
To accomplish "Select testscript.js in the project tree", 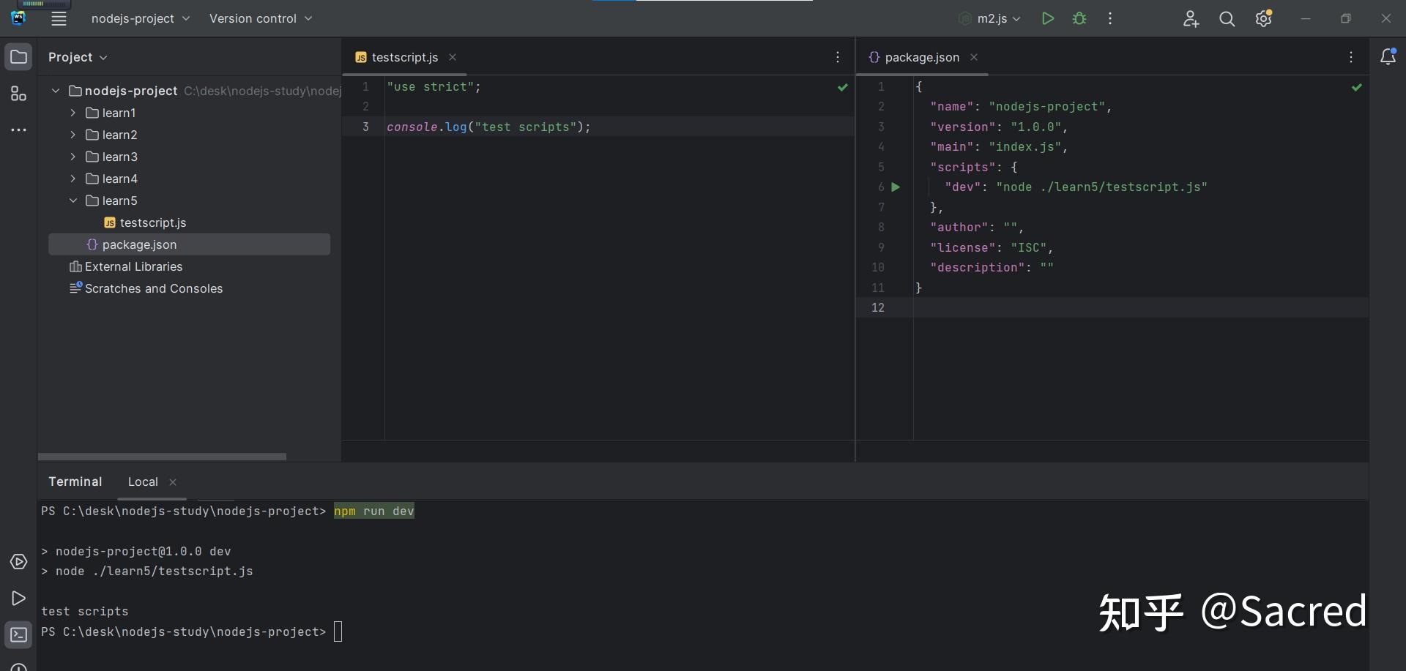I will click(x=152, y=222).
